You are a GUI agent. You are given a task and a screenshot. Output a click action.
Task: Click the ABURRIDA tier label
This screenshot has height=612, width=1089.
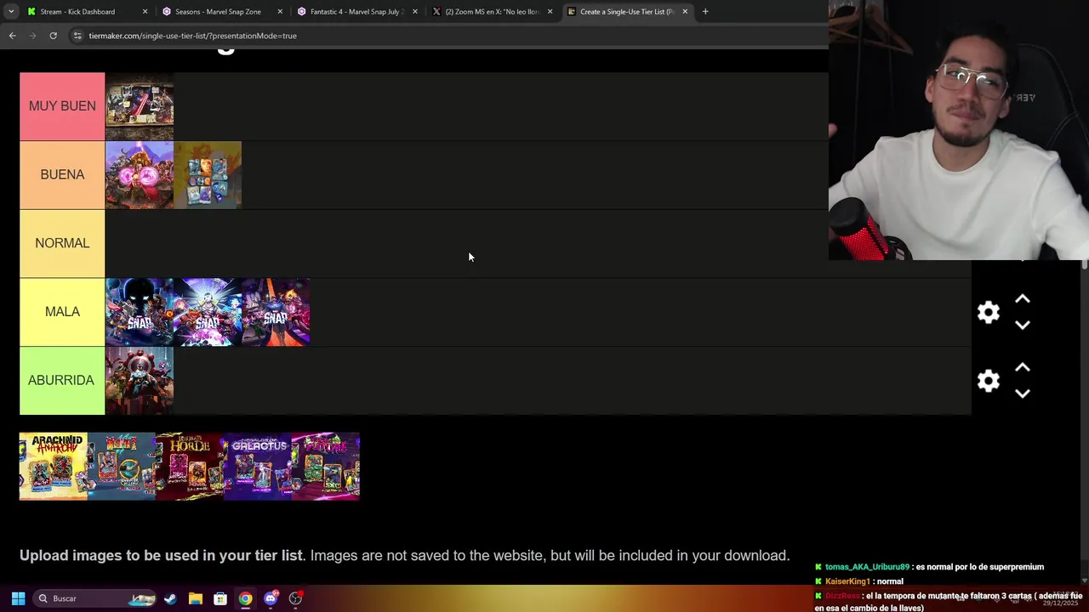pos(62,380)
